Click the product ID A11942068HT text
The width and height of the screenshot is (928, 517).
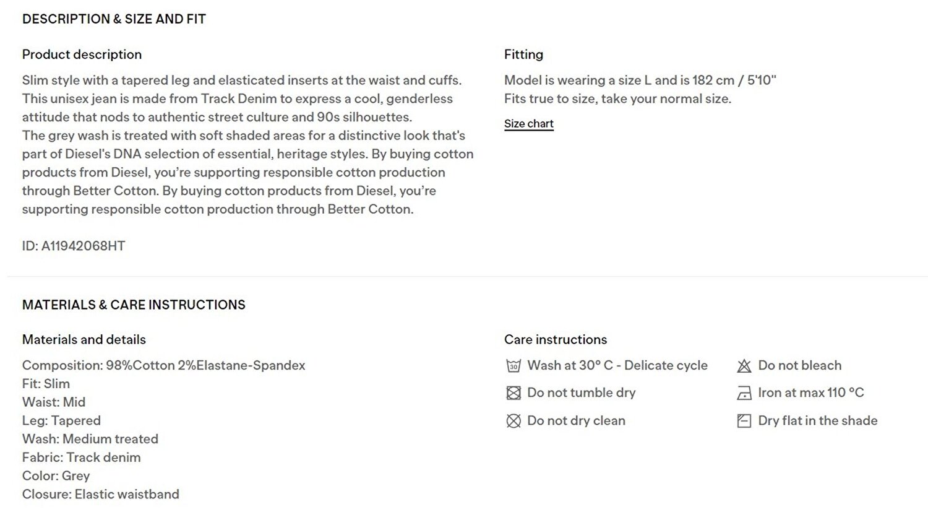(x=74, y=246)
